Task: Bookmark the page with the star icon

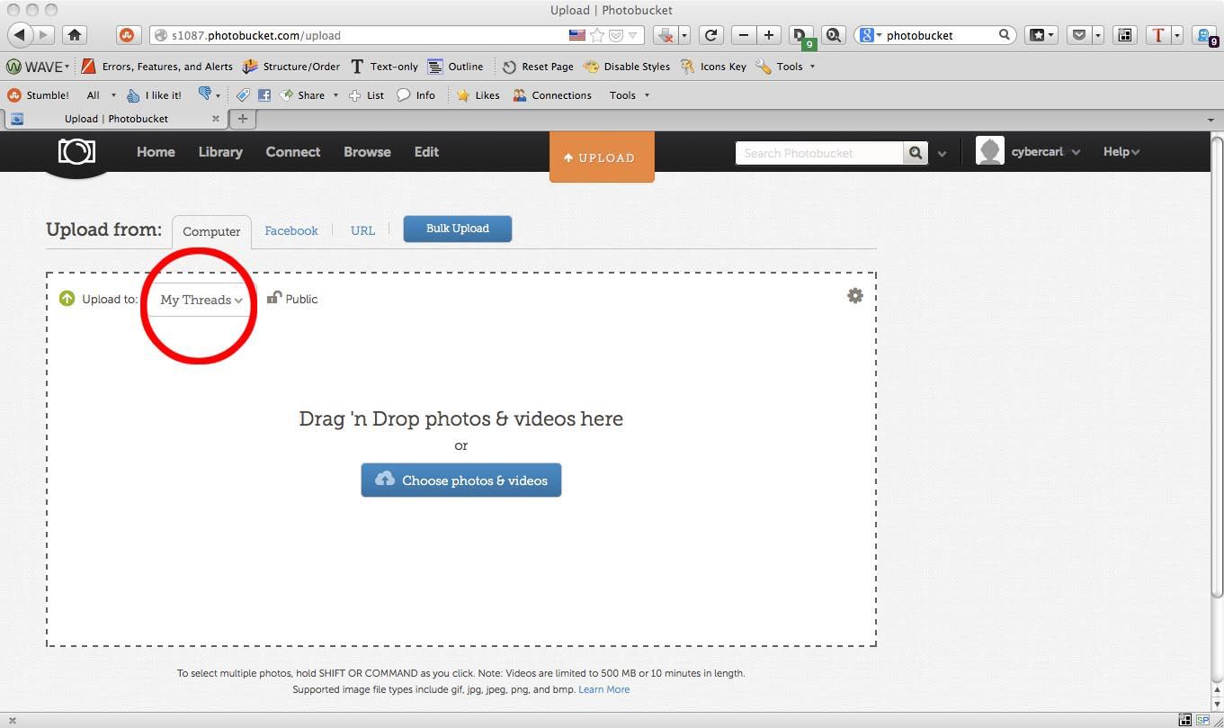Action: tap(596, 35)
